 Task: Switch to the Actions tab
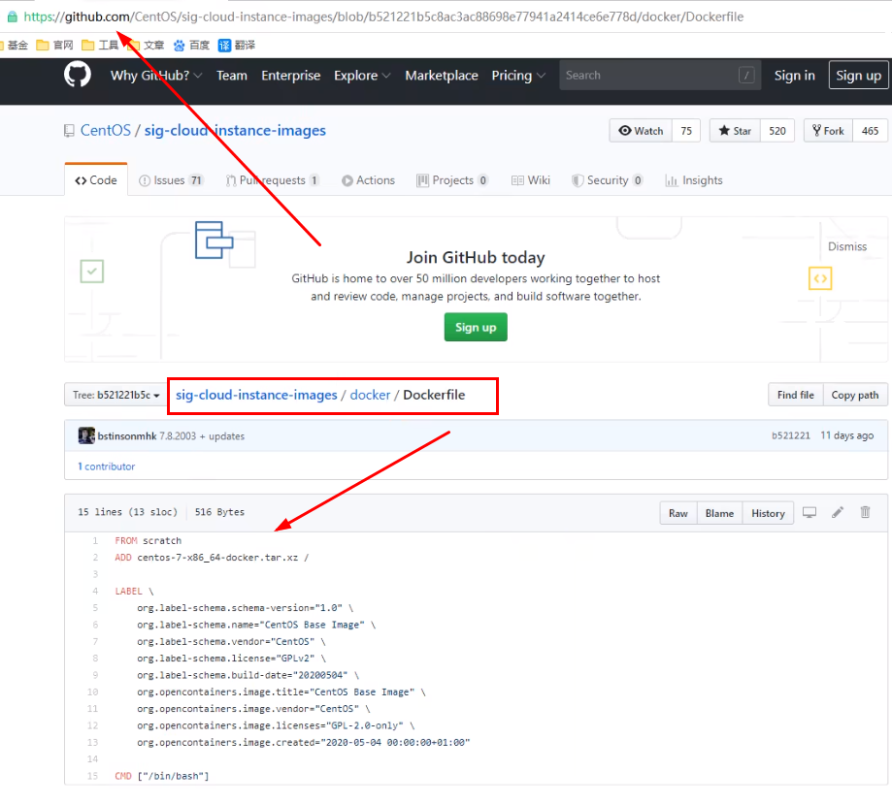(368, 180)
